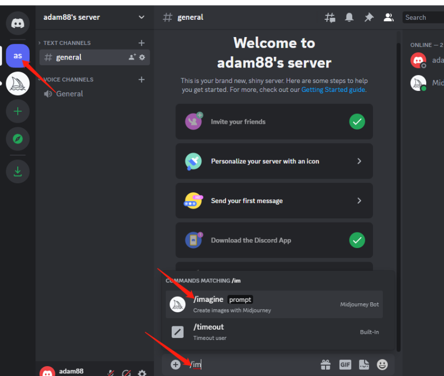Explore discoverable servers compass icon
Viewport: 444px width, 376px height.
(x=18, y=139)
